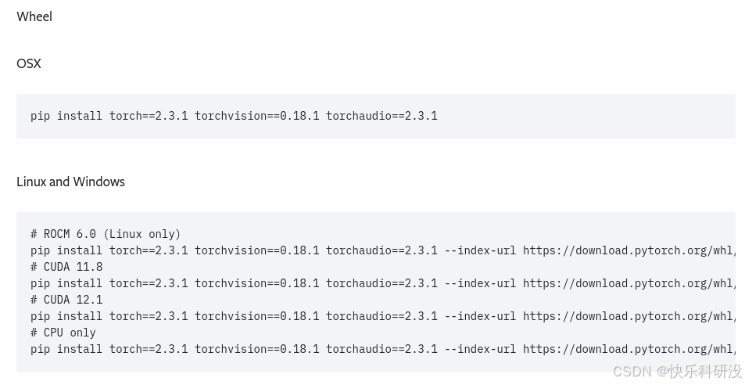Click the Linux and Windows heading
Image resolution: width=745 pixels, height=385 pixels.
click(70, 182)
